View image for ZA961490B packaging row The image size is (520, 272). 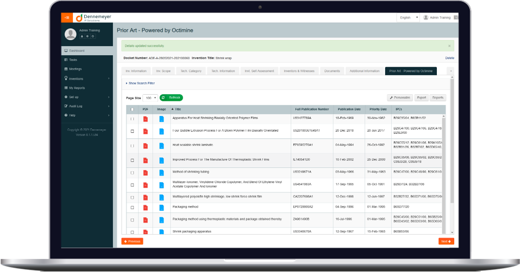click(x=161, y=220)
